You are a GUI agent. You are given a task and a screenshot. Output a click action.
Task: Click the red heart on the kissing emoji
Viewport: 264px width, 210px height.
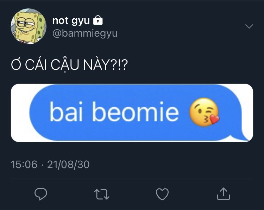pyautogui.click(x=215, y=119)
